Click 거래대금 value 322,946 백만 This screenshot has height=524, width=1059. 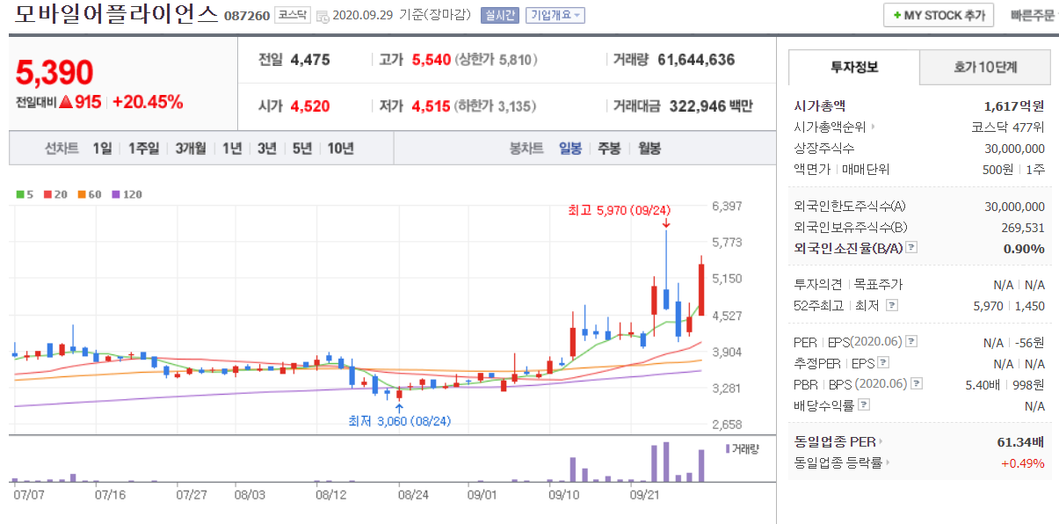(x=711, y=106)
